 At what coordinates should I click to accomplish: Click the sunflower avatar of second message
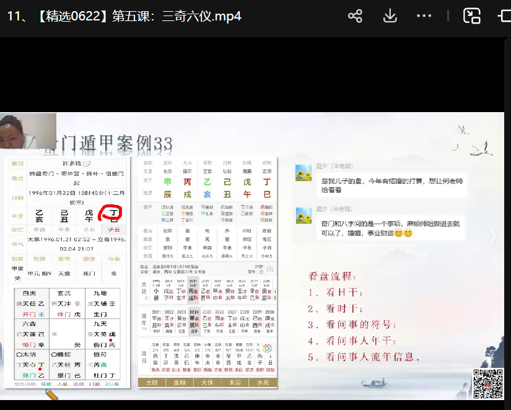[x=303, y=215]
